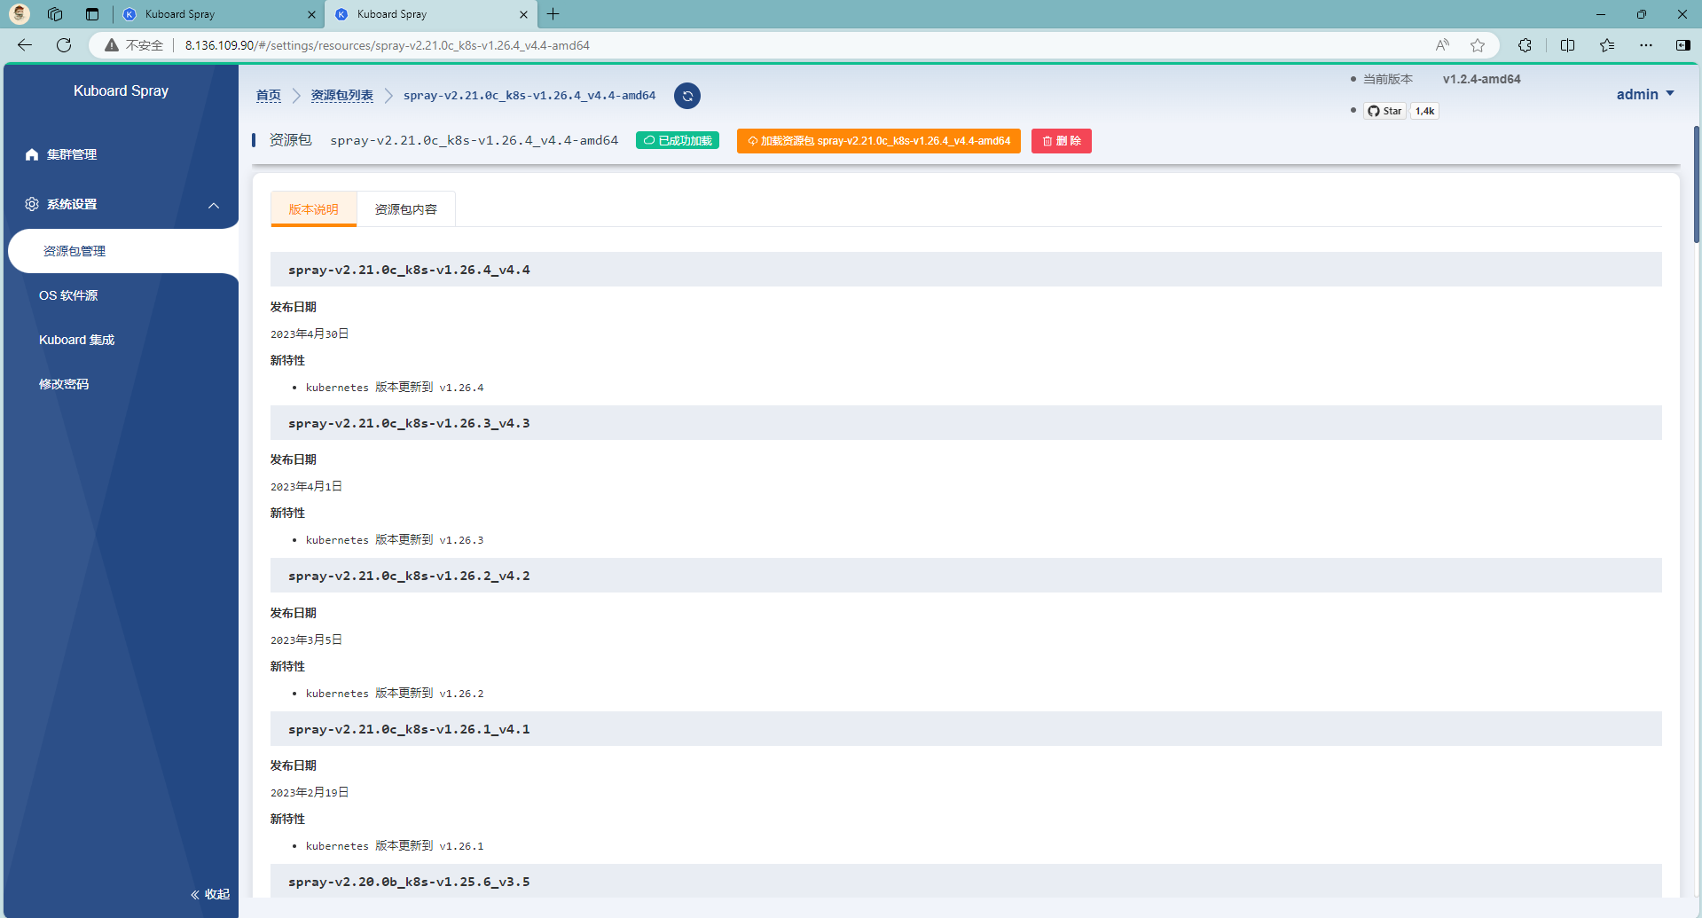Switch to the 资源包内容 tab
The width and height of the screenshot is (1702, 918).
coord(405,209)
